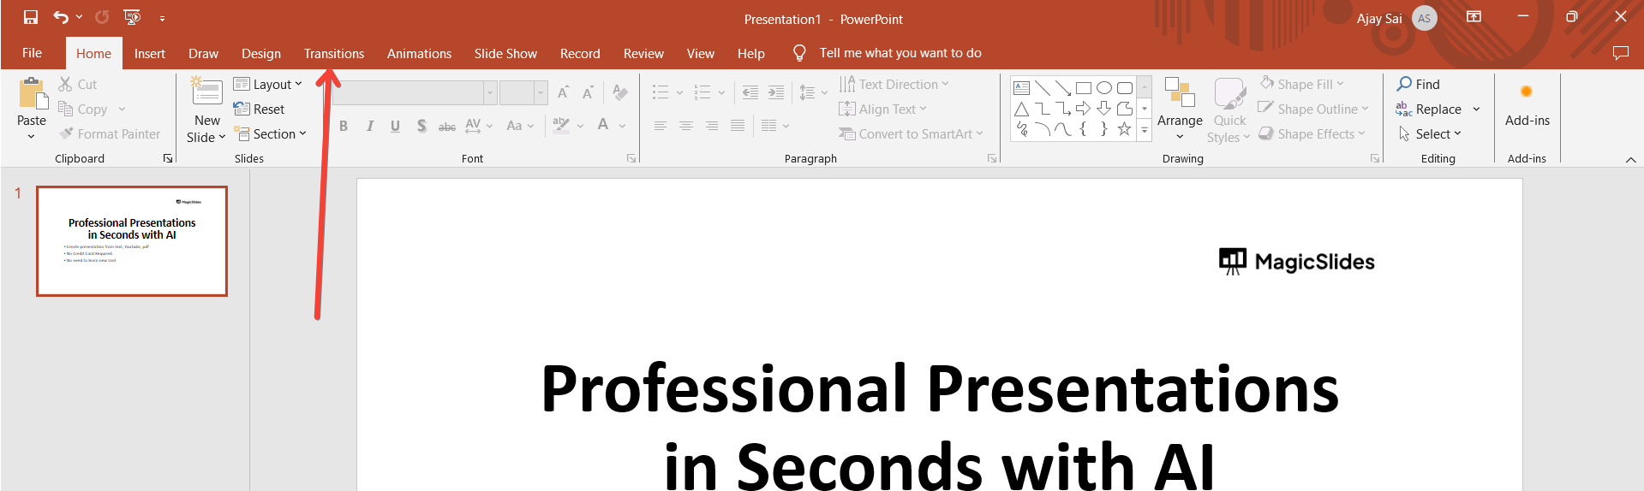This screenshot has height=491, width=1644.
Task: Toggle Italic formatting
Action: point(369,126)
